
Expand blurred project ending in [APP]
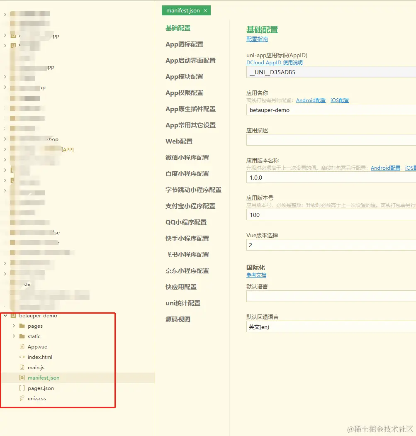(x=5, y=149)
